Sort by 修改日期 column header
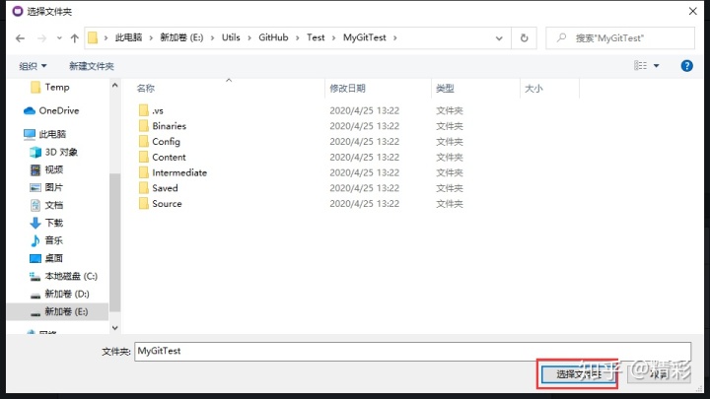Screen dimensions: 710x399 (347, 89)
